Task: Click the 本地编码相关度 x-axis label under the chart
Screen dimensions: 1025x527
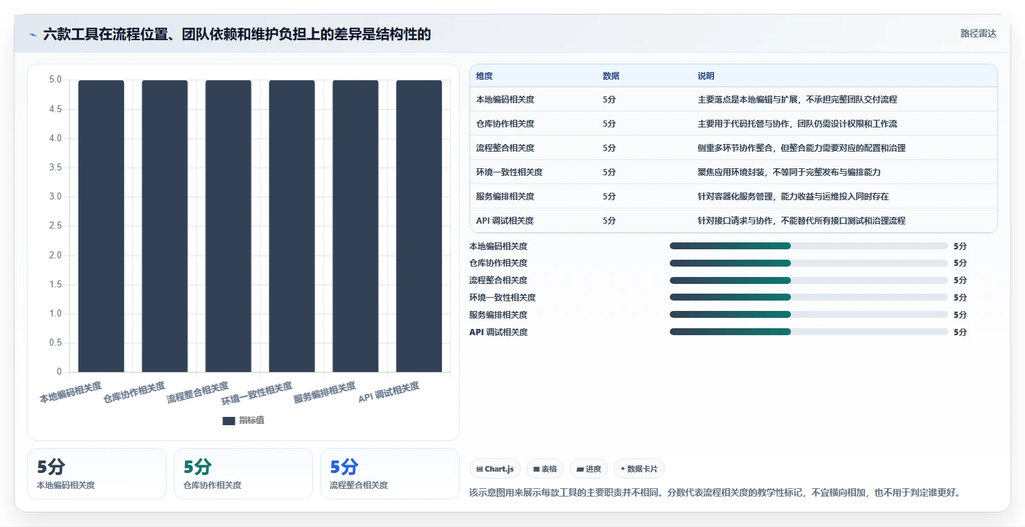Action: click(71, 392)
